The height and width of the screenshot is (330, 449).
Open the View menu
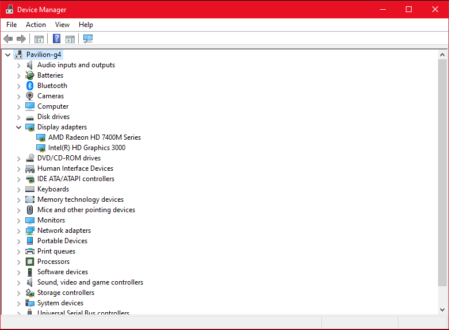(62, 25)
